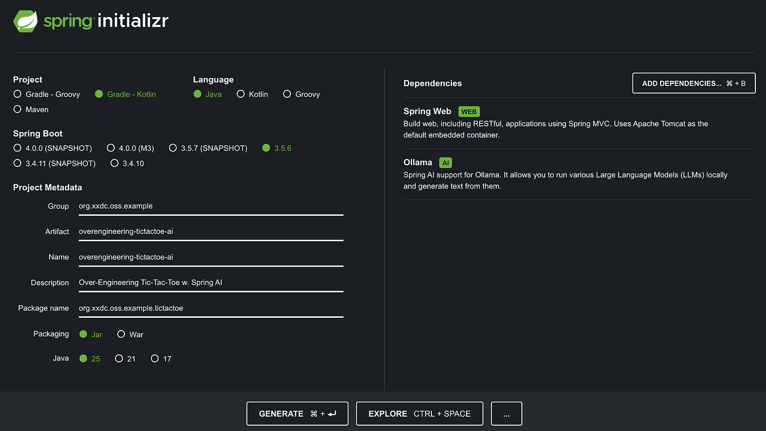Select Java version 25

89,359
